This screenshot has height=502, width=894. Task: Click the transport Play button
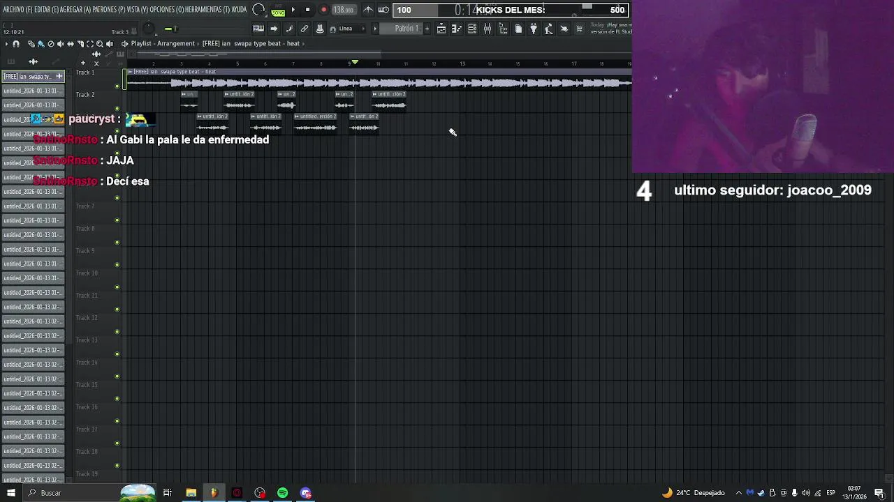(293, 10)
